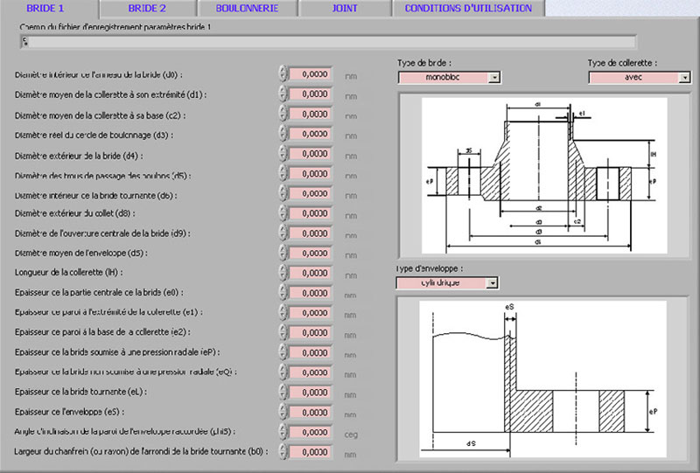Select the collet exterior diameter d8 field

pos(310,214)
